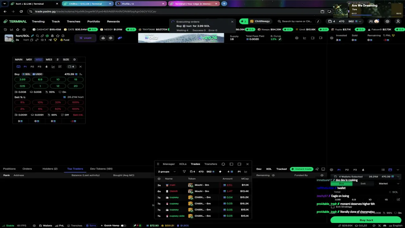Click Sell Init. link

(78, 115)
